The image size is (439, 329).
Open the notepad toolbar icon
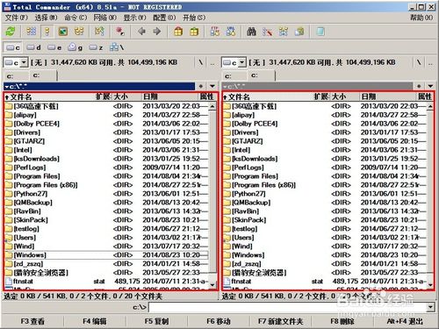pyautogui.click(x=320, y=32)
